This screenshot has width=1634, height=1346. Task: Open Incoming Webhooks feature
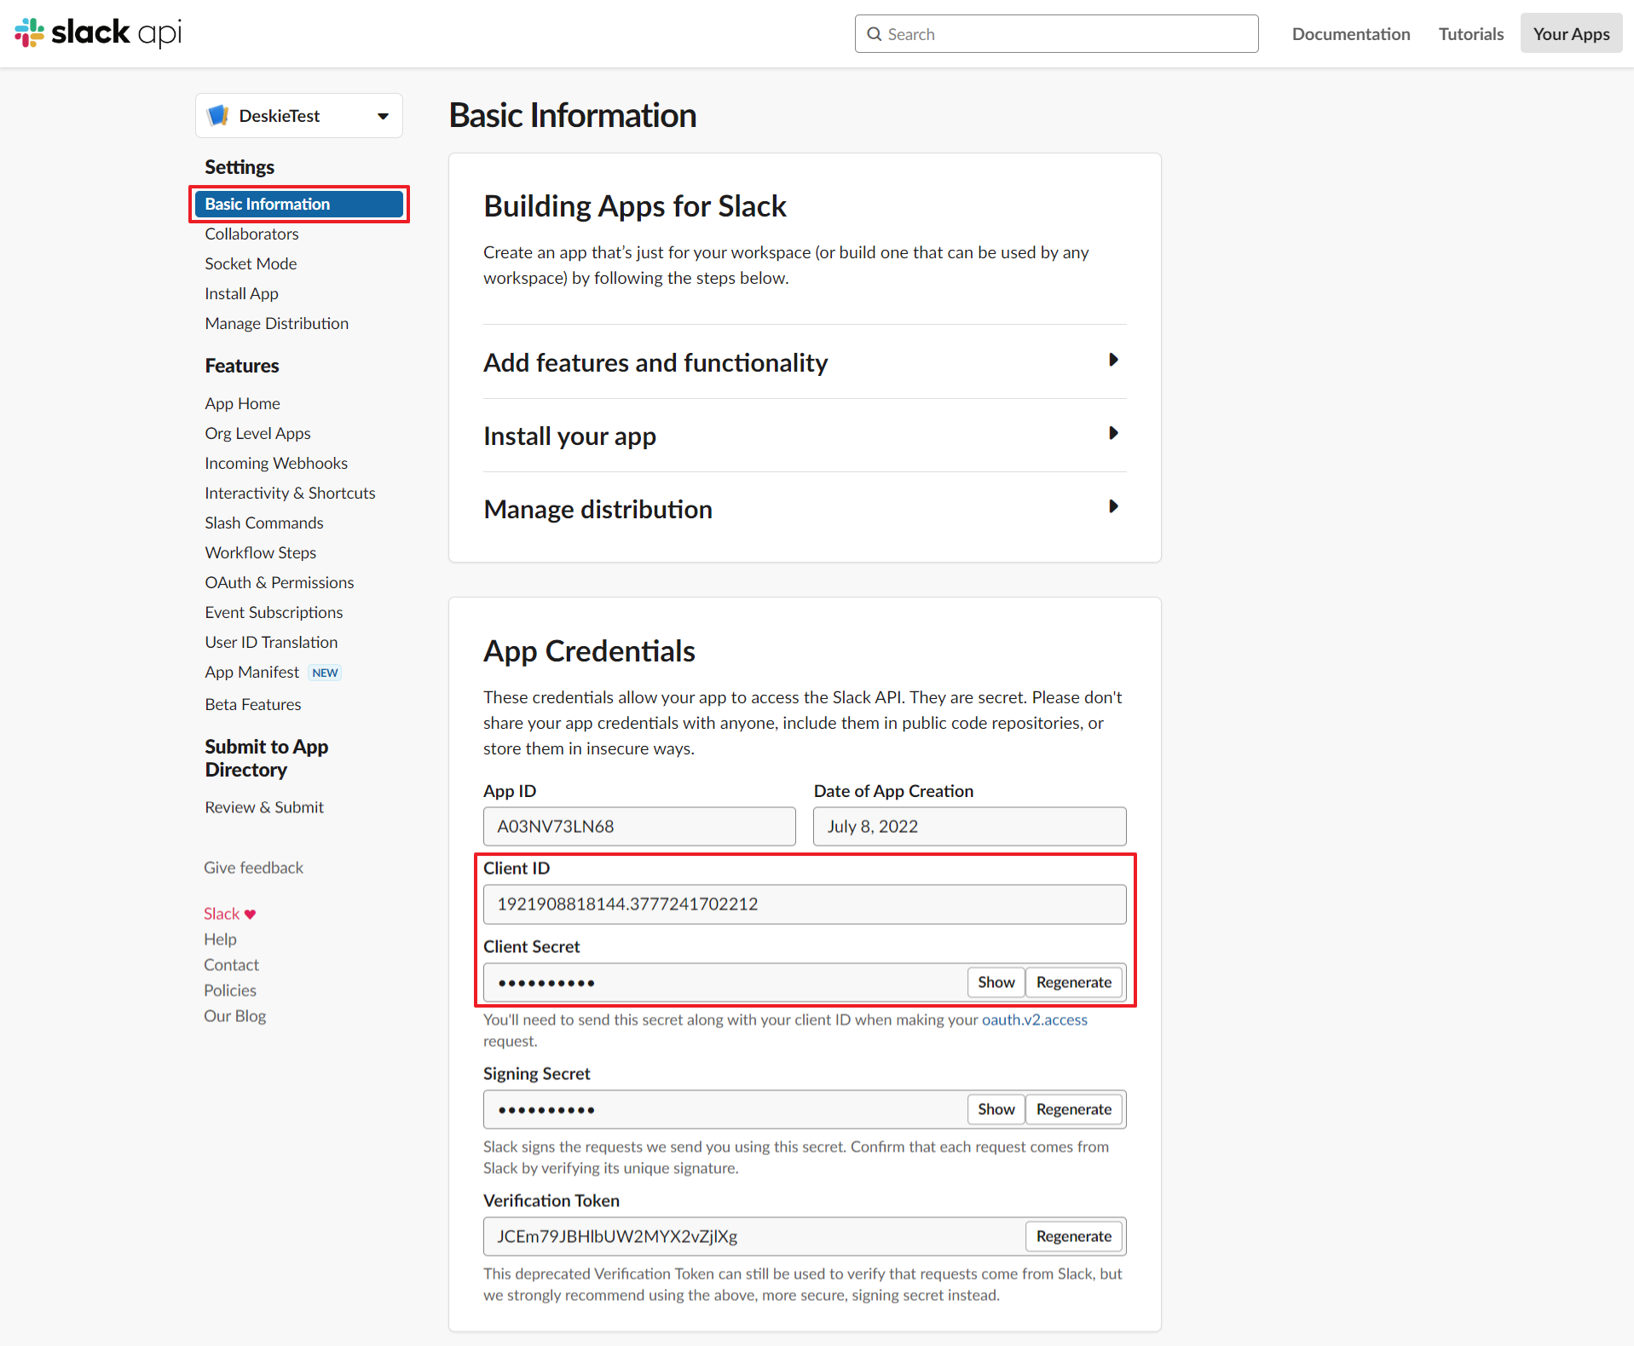[276, 463]
